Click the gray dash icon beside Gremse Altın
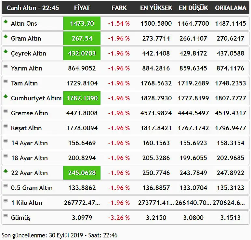Image resolution: width=251 pixels, height=240 pixels. [6, 111]
